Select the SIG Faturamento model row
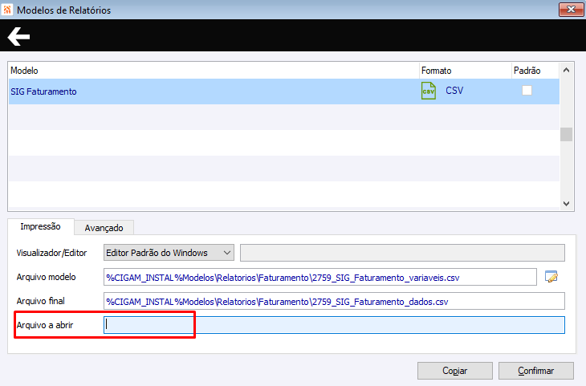 click(x=284, y=91)
